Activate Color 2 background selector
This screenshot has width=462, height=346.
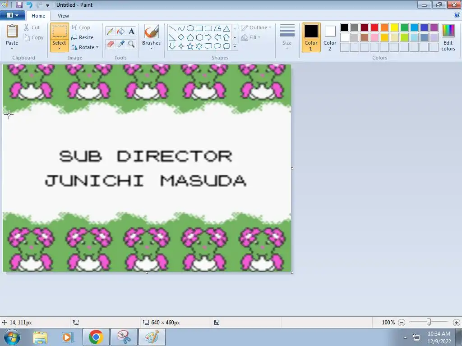[330, 37]
